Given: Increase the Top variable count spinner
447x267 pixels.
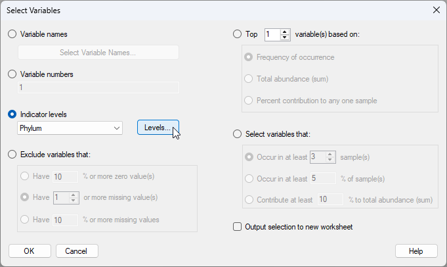Looking at the screenshot, I should pyautogui.click(x=285, y=32).
